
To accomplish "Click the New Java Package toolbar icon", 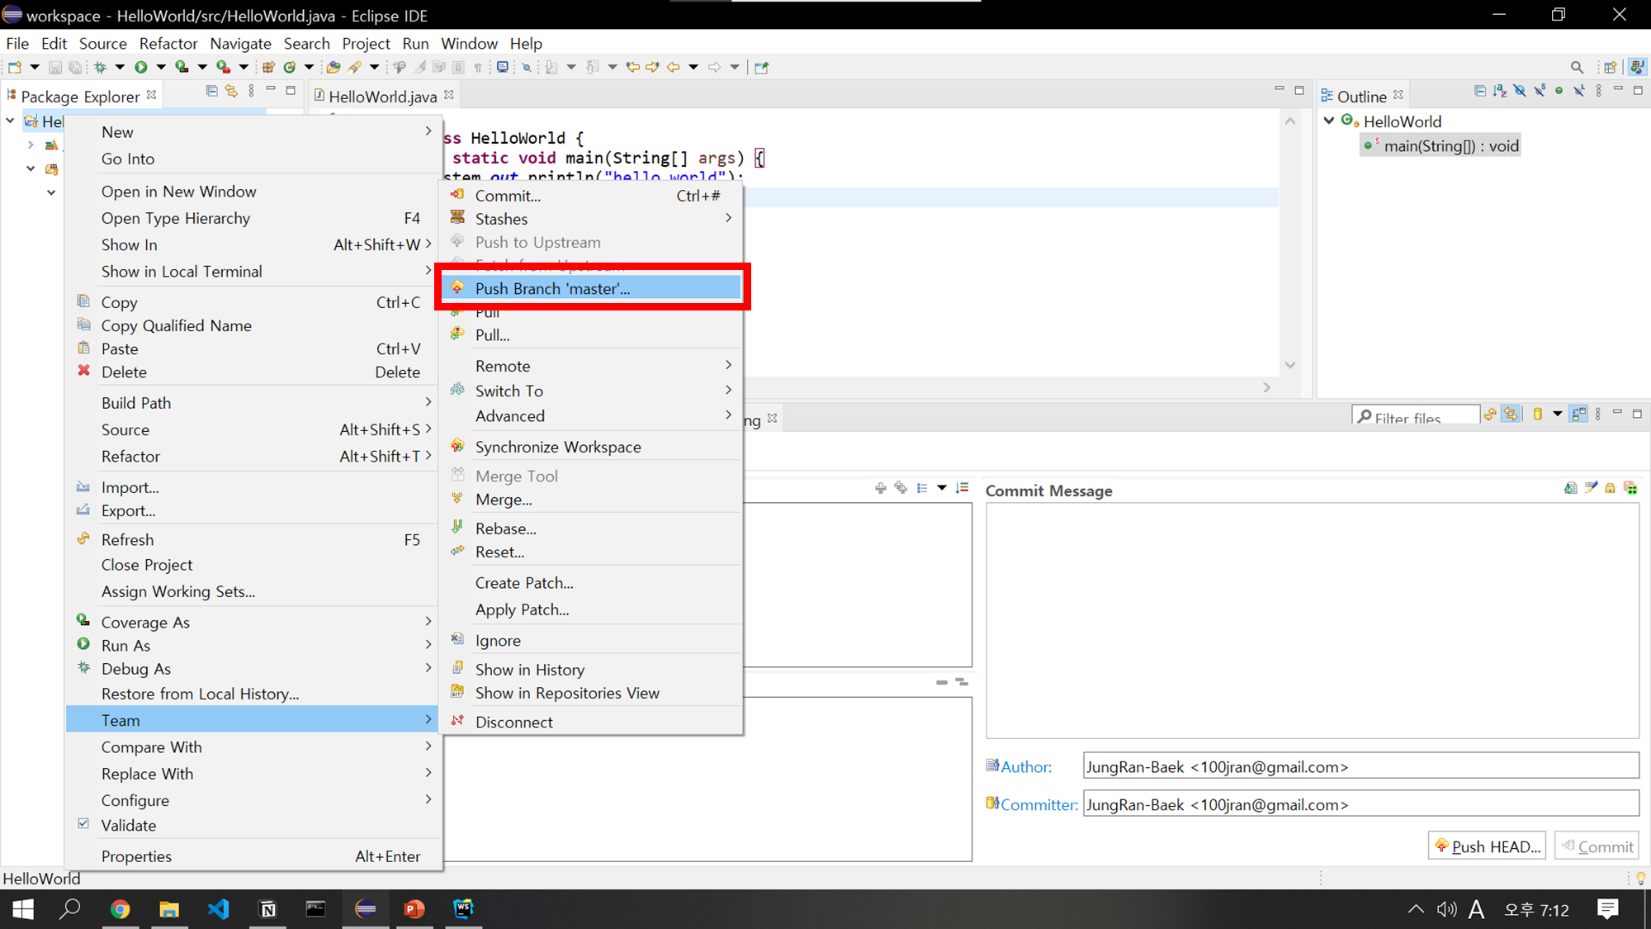I will point(268,67).
